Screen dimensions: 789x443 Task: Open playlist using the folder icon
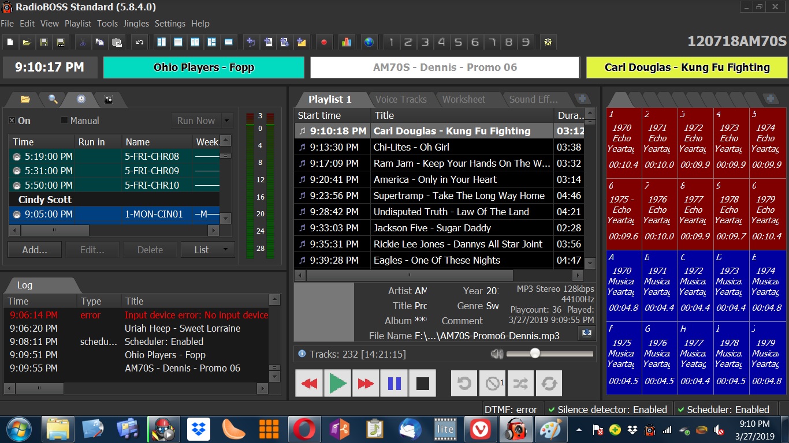[27, 42]
